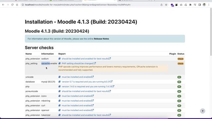Viewport: 212px width, 119px height.
Task: Click the OK status badge for database
Action: (x=179, y=82)
